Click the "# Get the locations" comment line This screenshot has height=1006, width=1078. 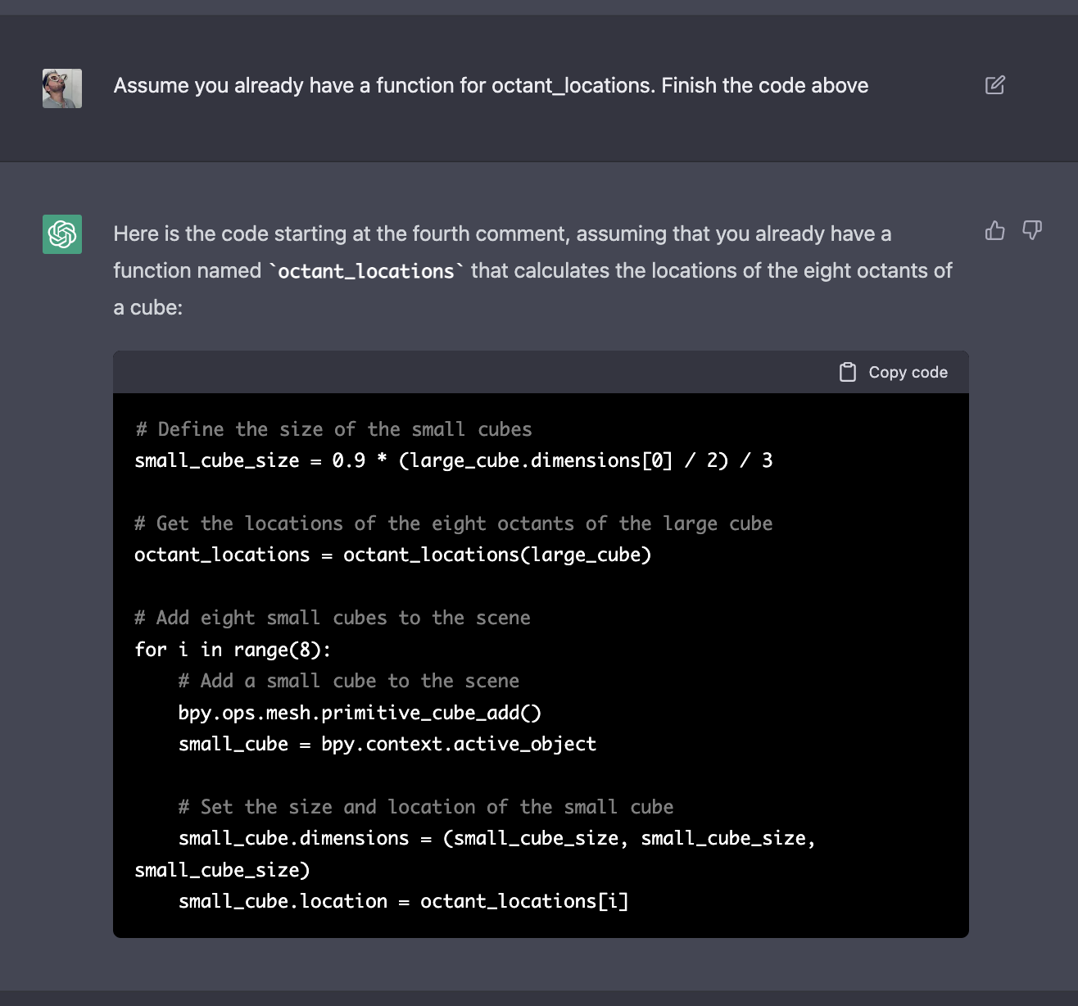coord(453,523)
